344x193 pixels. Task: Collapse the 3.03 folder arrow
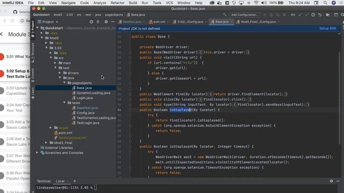(46, 48)
